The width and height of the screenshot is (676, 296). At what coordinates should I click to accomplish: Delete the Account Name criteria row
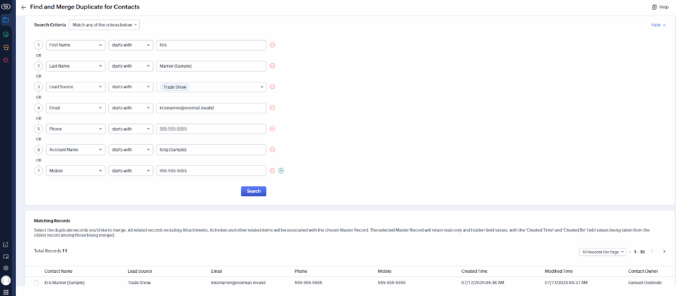click(272, 150)
